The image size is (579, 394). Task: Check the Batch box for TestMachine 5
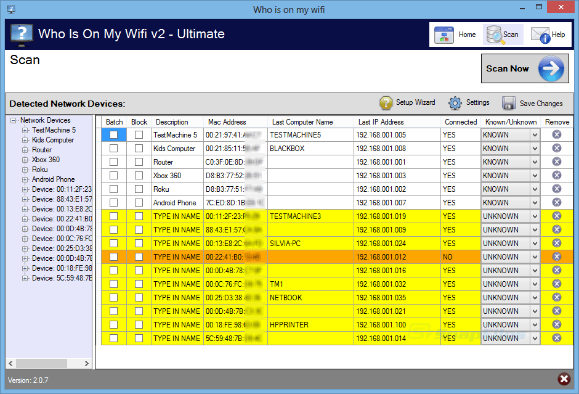[x=114, y=134]
